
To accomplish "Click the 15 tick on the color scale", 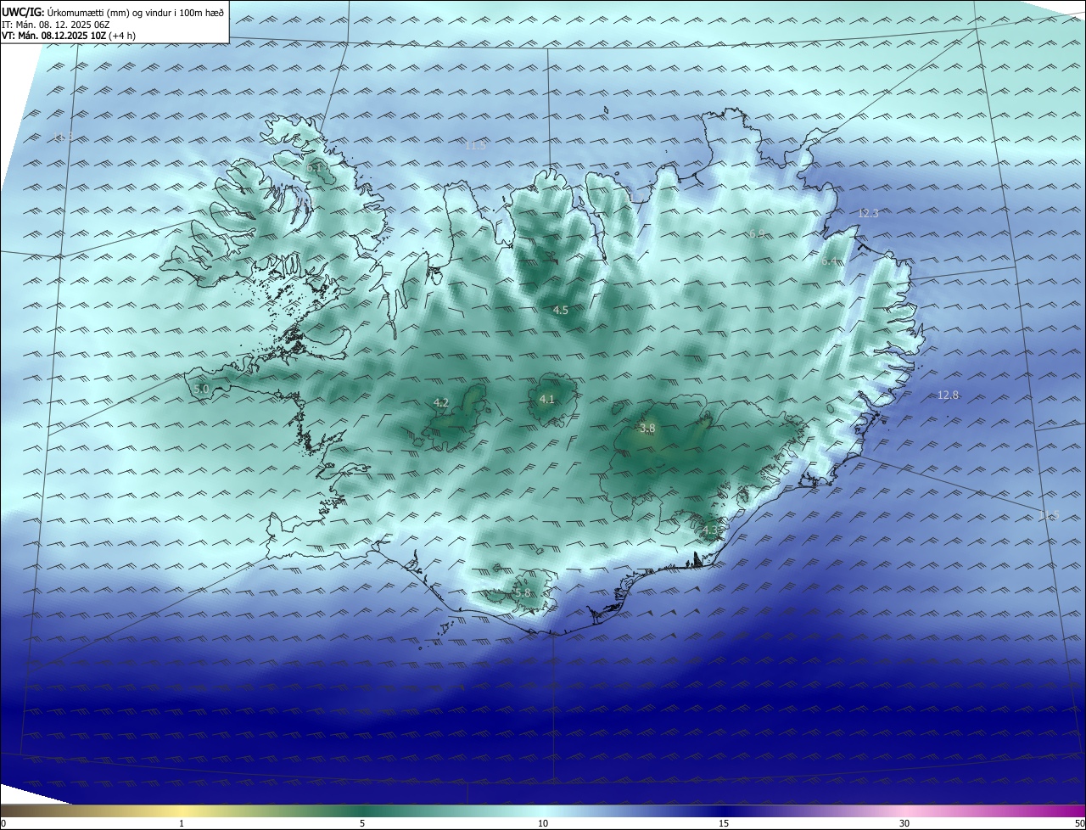I will (x=724, y=823).
